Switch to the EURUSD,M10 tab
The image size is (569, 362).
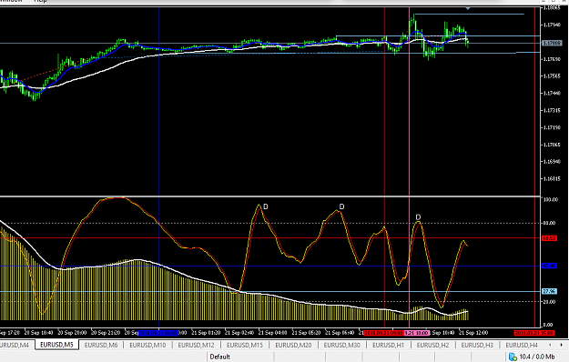[x=147, y=345]
